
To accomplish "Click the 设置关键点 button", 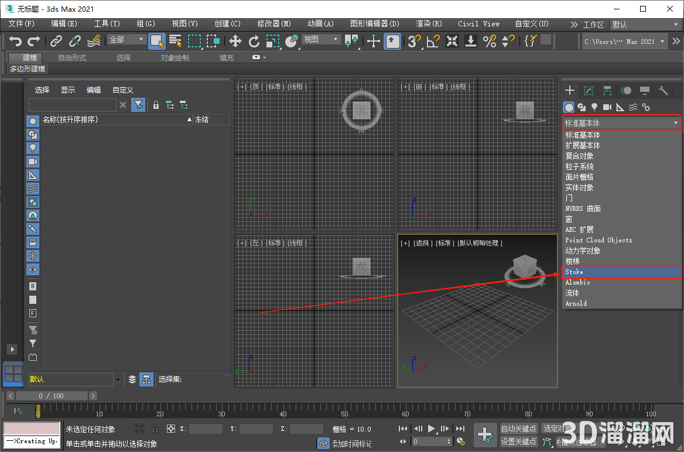I will tap(519, 441).
